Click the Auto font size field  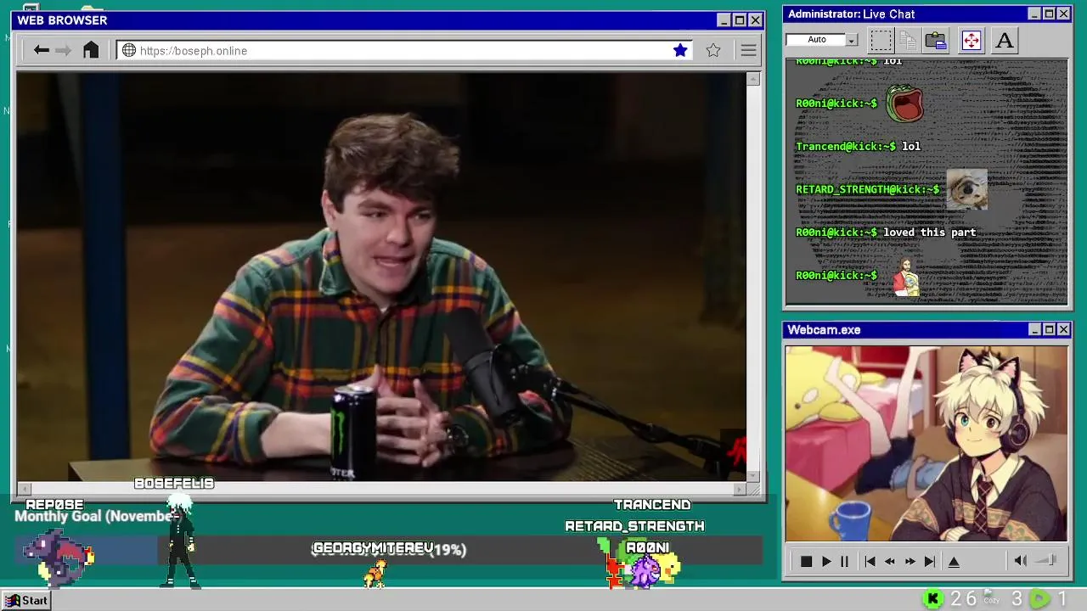[x=816, y=40]
